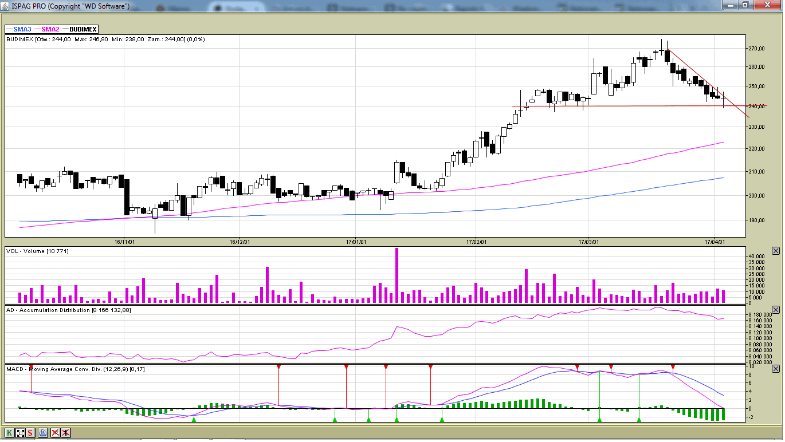Click the crossed-out number 1 icon
Viewport: 785px width, 442px height.
tap(66, 433)
